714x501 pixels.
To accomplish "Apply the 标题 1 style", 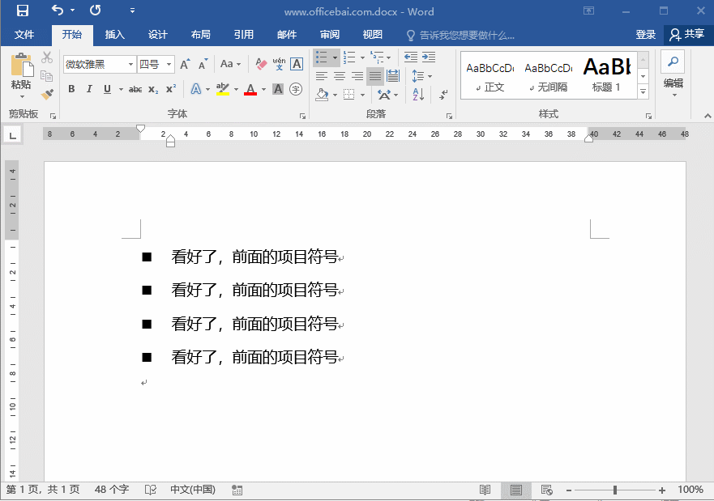I will coord(606,76).
